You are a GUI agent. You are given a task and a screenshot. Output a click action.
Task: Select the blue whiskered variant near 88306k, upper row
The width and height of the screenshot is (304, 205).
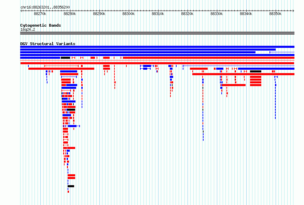click(x=147, y=66)
